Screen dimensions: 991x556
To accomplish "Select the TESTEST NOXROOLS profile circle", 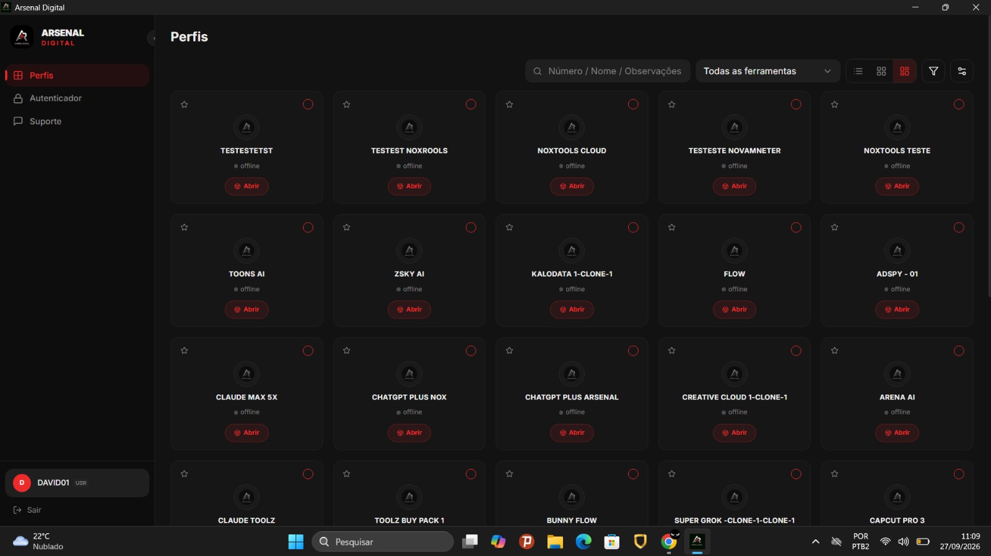I will tap(471, 105).
